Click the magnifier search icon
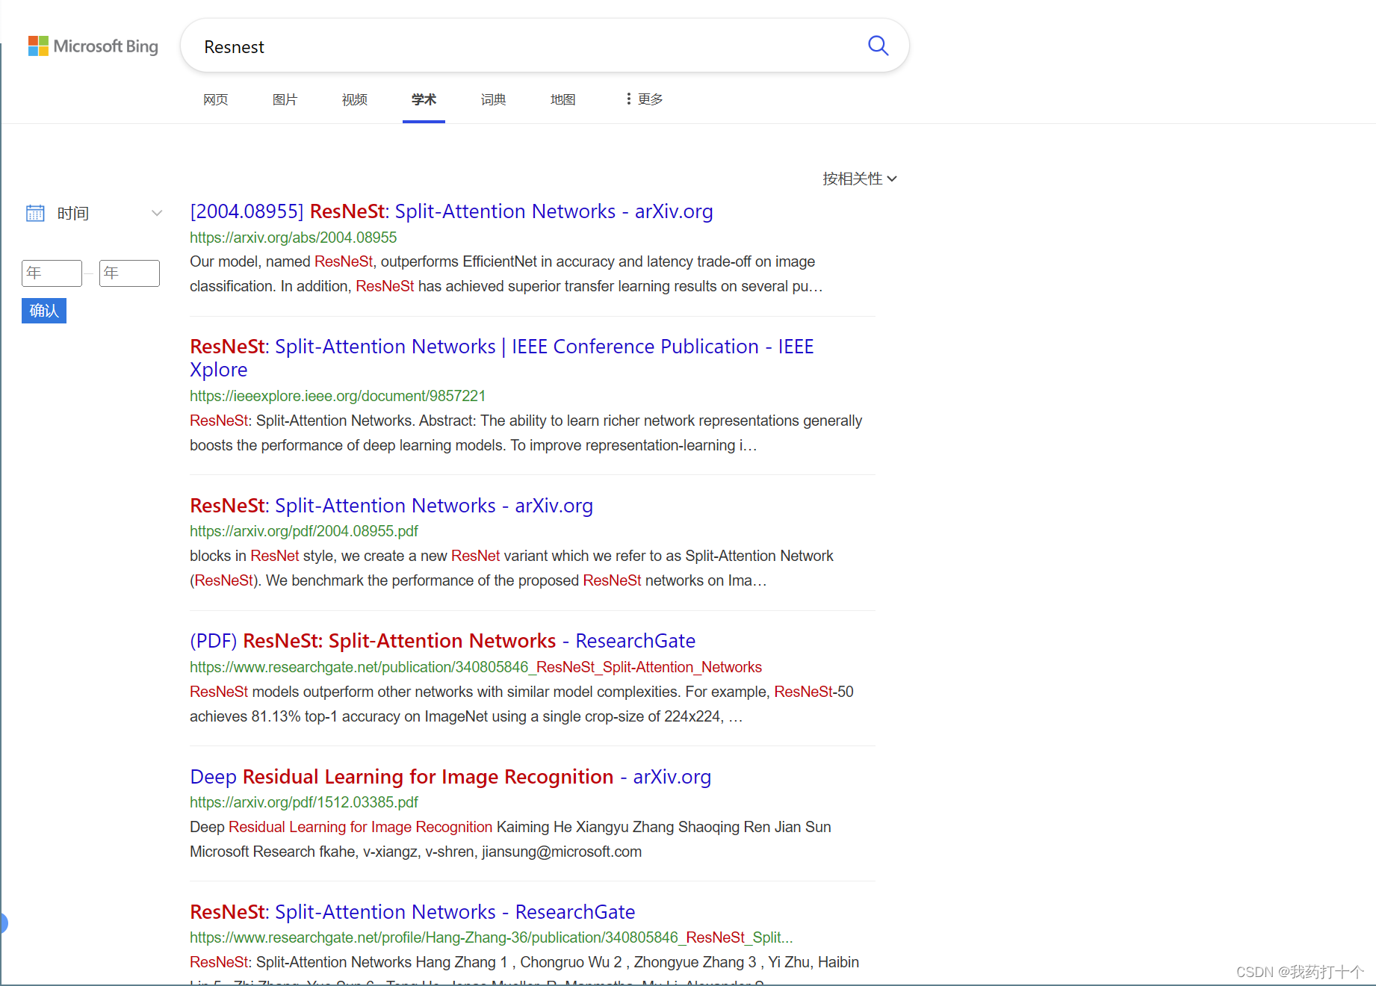This screenshot has height=986, width=1376. tap(878, 46)
